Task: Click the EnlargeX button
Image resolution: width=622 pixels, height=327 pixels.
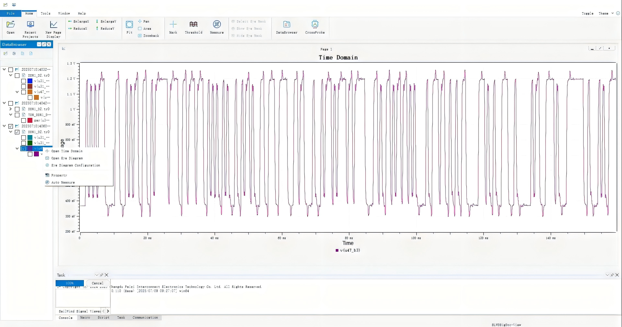Action: 79,22
